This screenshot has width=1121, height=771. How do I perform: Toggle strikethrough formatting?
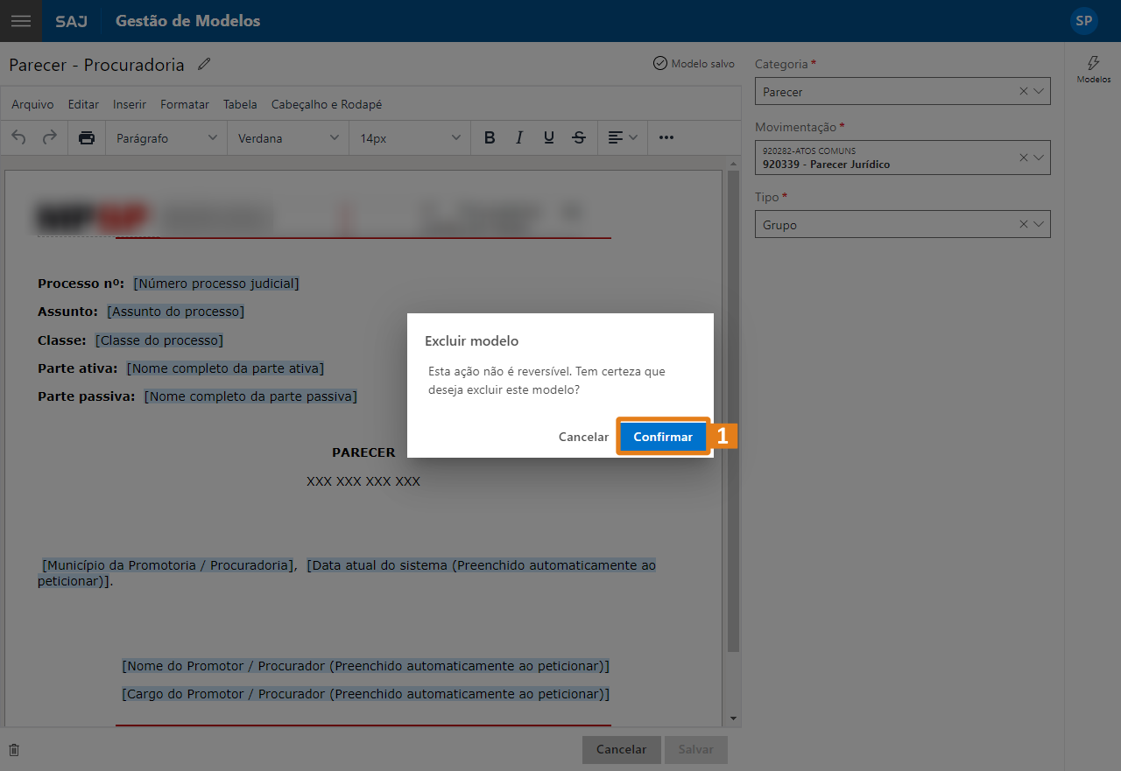(x=579, y=137)
